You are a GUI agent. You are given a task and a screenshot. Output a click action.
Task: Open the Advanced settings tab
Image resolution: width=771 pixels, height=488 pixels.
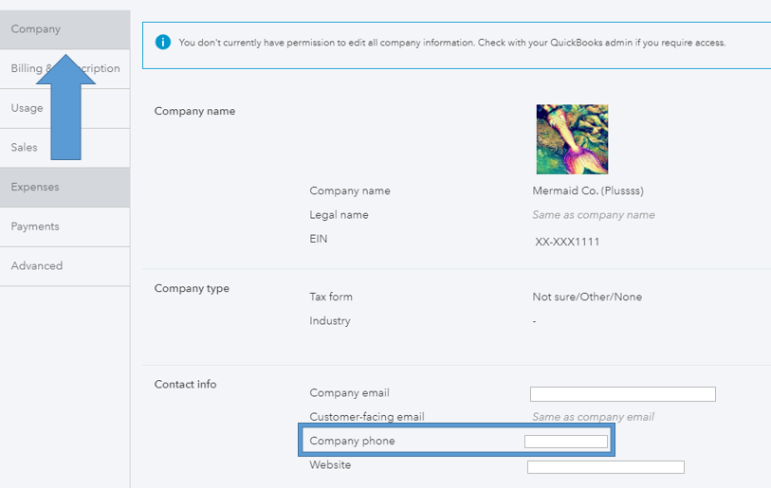[37, 266]
